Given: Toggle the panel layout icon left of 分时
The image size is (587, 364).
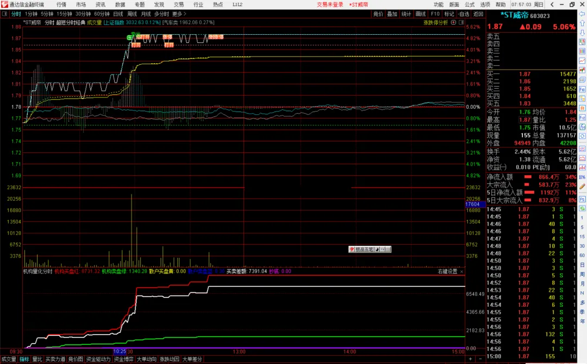Looking at the screenshot, I should pyautogui.click(x=4, y=14).
